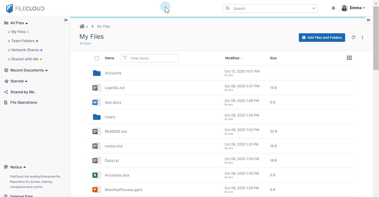379x197 pixels.
Task: Switch to grid view layout
Action: (349, 58)
